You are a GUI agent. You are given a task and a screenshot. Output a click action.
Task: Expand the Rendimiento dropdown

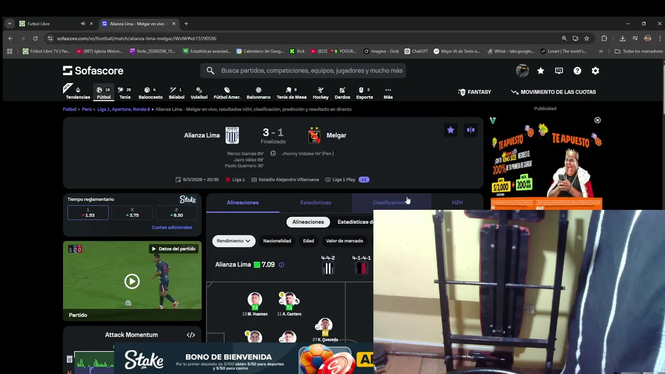coord(234,241)
